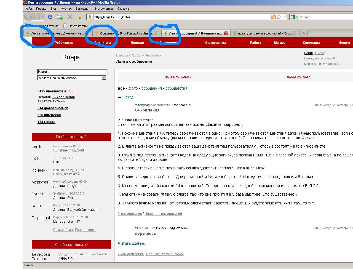Click the Google search engine icon
The width and height of the screenshot is (353, 269).
pyautogui.click(x=293, y=17)
